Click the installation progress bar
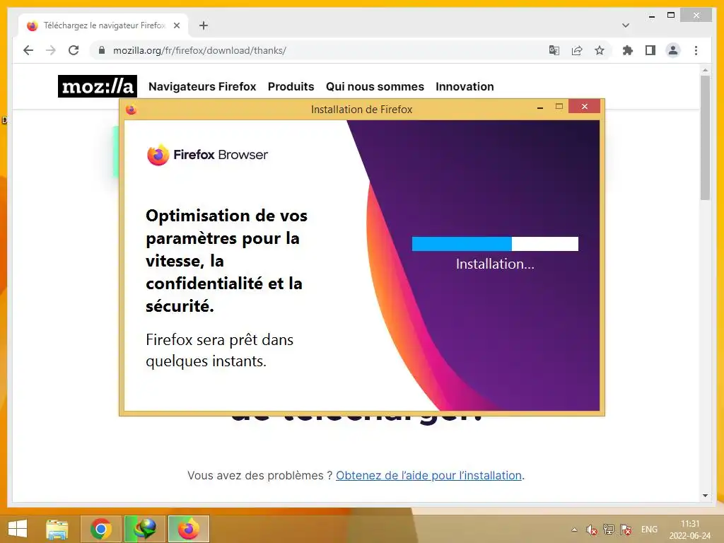Viewport: 724px width, 543px height. 495,244
